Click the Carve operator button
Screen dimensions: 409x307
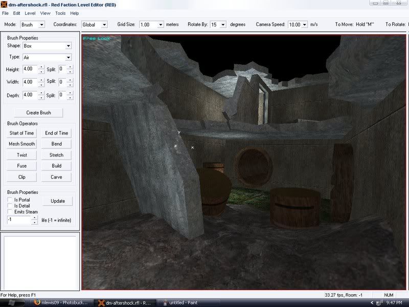point(56,177)
